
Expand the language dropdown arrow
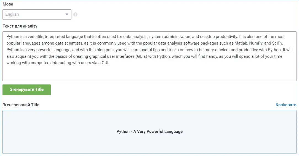point(67,15)
